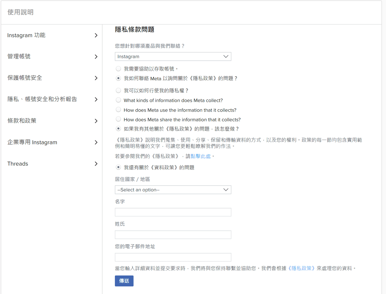The image size is (386, 294).
Task: Click arrow beside 隱私、帳號安全和分析報告
Action: pos(96,100)
